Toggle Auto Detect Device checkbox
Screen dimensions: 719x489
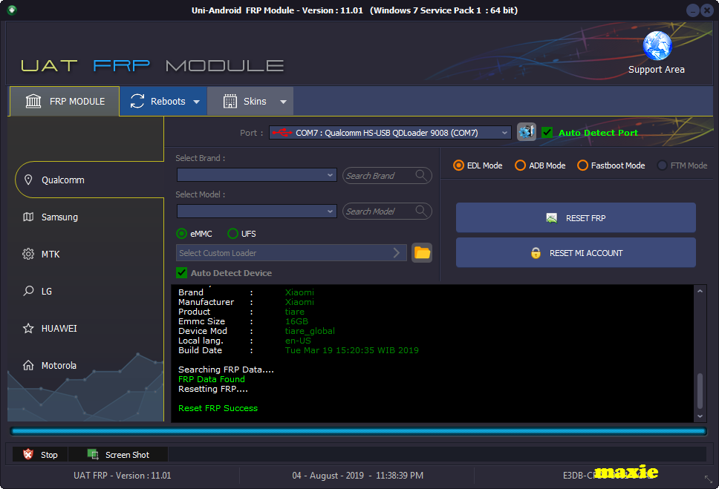click(181, 272)
